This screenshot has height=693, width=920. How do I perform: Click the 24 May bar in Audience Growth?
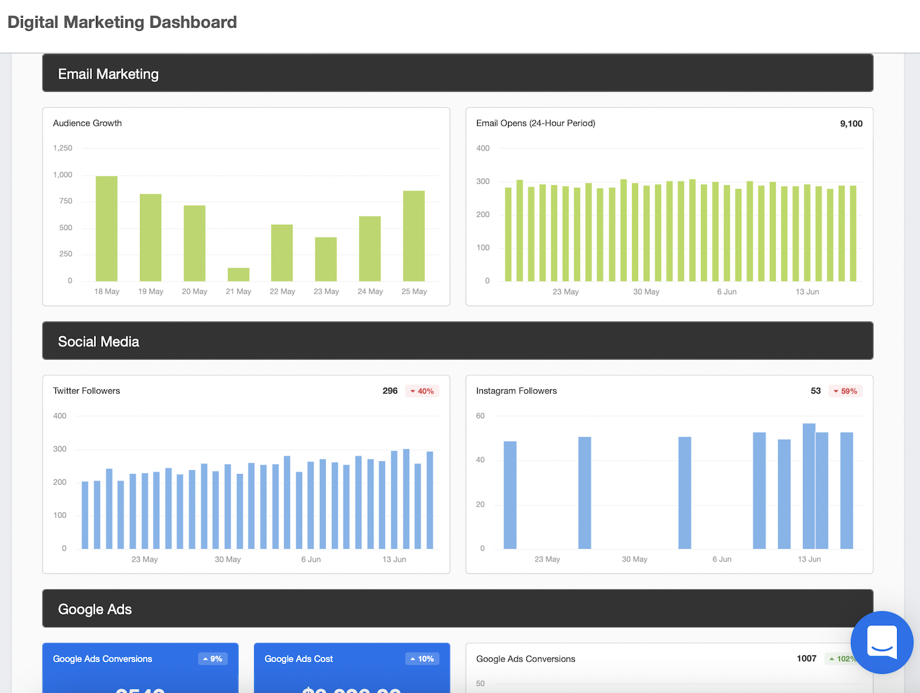[370, 249]
